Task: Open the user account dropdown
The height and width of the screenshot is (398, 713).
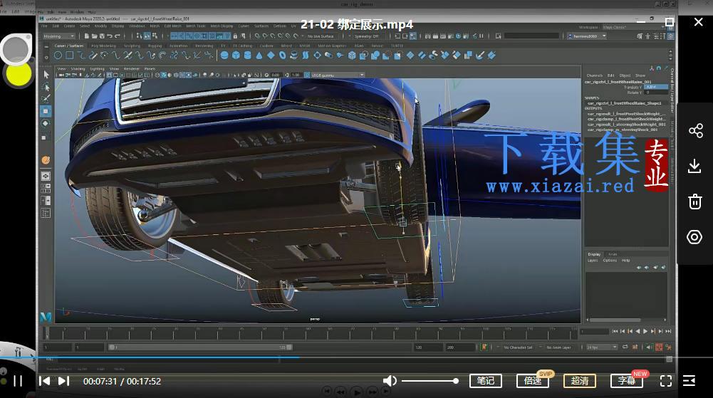Action: coord(586,36)
